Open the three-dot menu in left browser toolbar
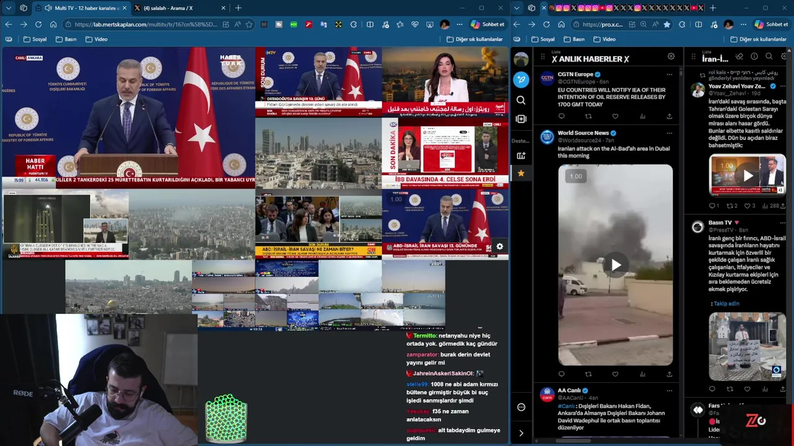 [459, 24]
